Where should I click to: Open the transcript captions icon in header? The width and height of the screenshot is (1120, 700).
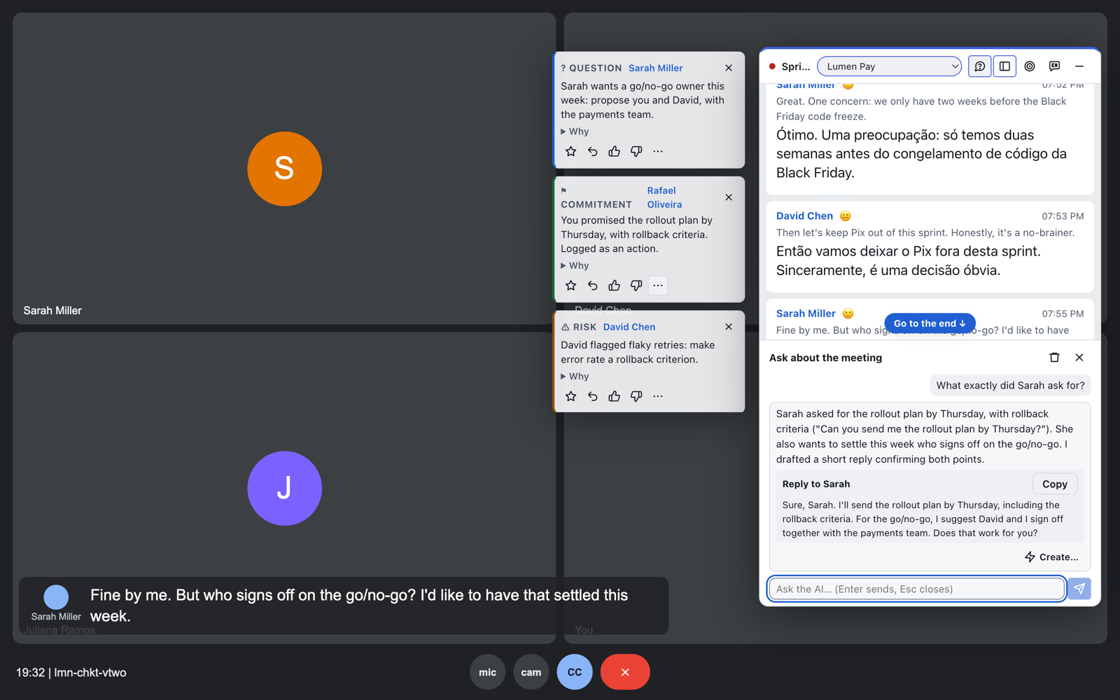[1055, 66]
